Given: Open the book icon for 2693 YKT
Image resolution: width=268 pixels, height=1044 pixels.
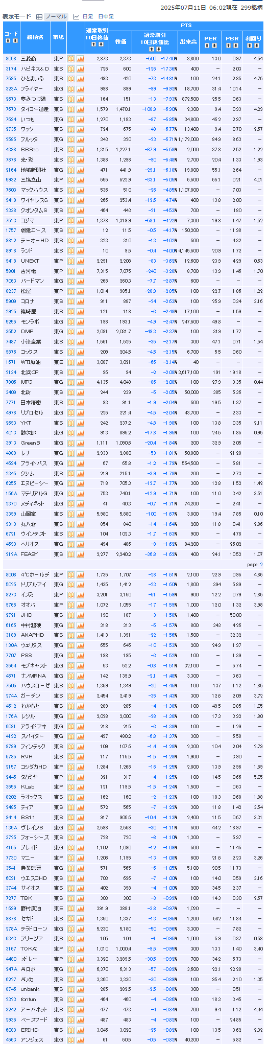Looking at the screenshot, I should 71,423.
